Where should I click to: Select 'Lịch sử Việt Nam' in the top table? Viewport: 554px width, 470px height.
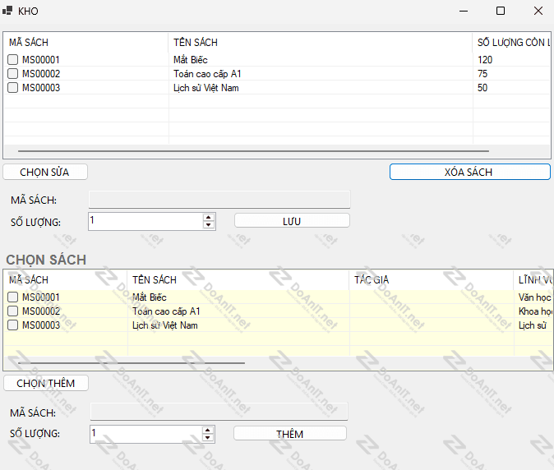click(x=206, y=88)
